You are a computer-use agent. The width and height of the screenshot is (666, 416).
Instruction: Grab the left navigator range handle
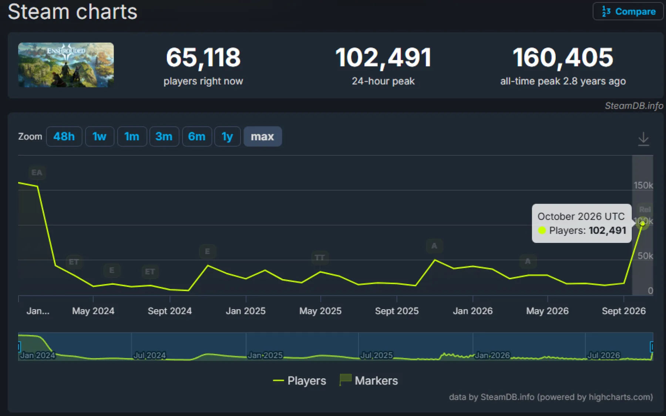(19, 346)
